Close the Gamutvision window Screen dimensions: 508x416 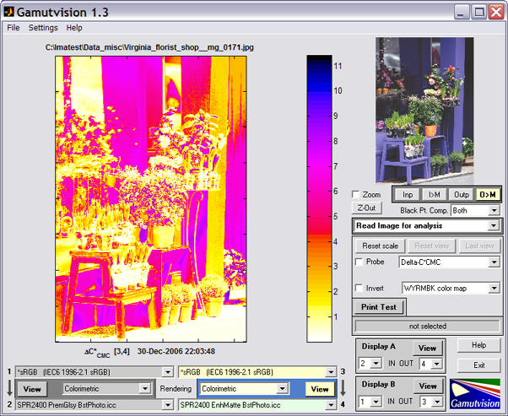(496, 13)
